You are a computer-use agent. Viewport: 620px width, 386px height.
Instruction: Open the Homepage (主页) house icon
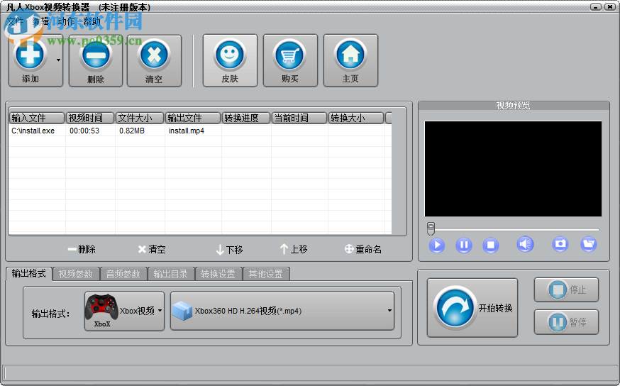click(x=350, y=55)
